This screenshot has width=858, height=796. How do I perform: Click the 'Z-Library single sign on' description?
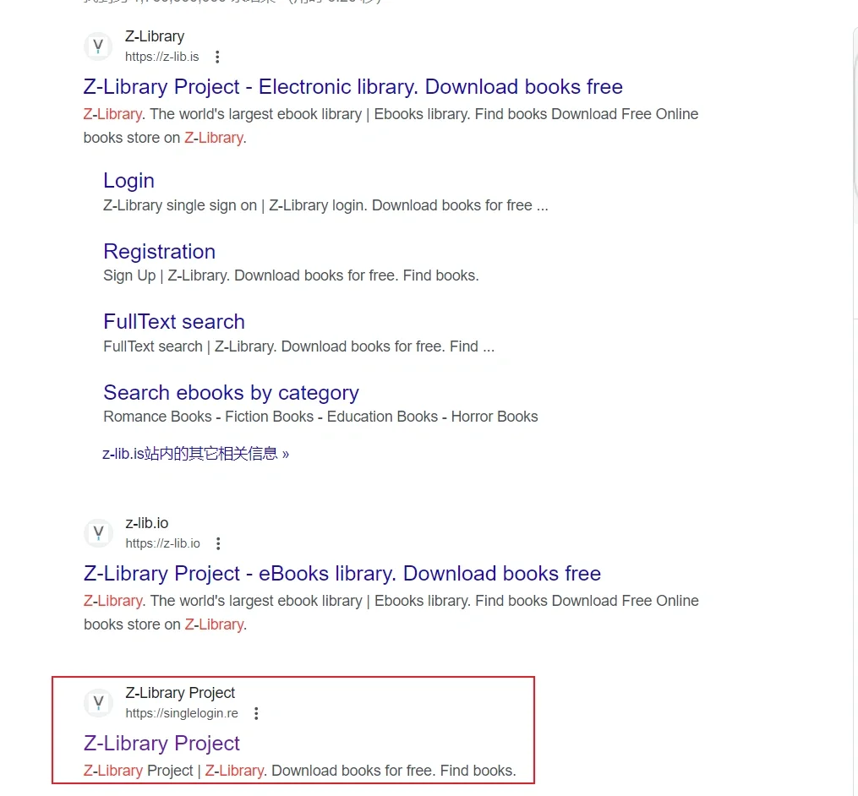325,205
